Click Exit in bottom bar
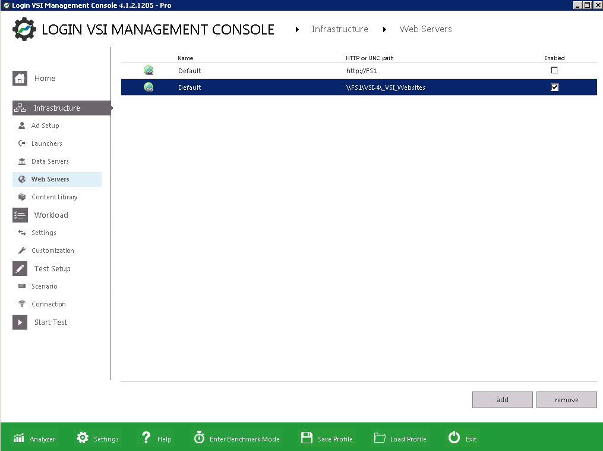Screen dimensions: 603x451 coord(463,439)
